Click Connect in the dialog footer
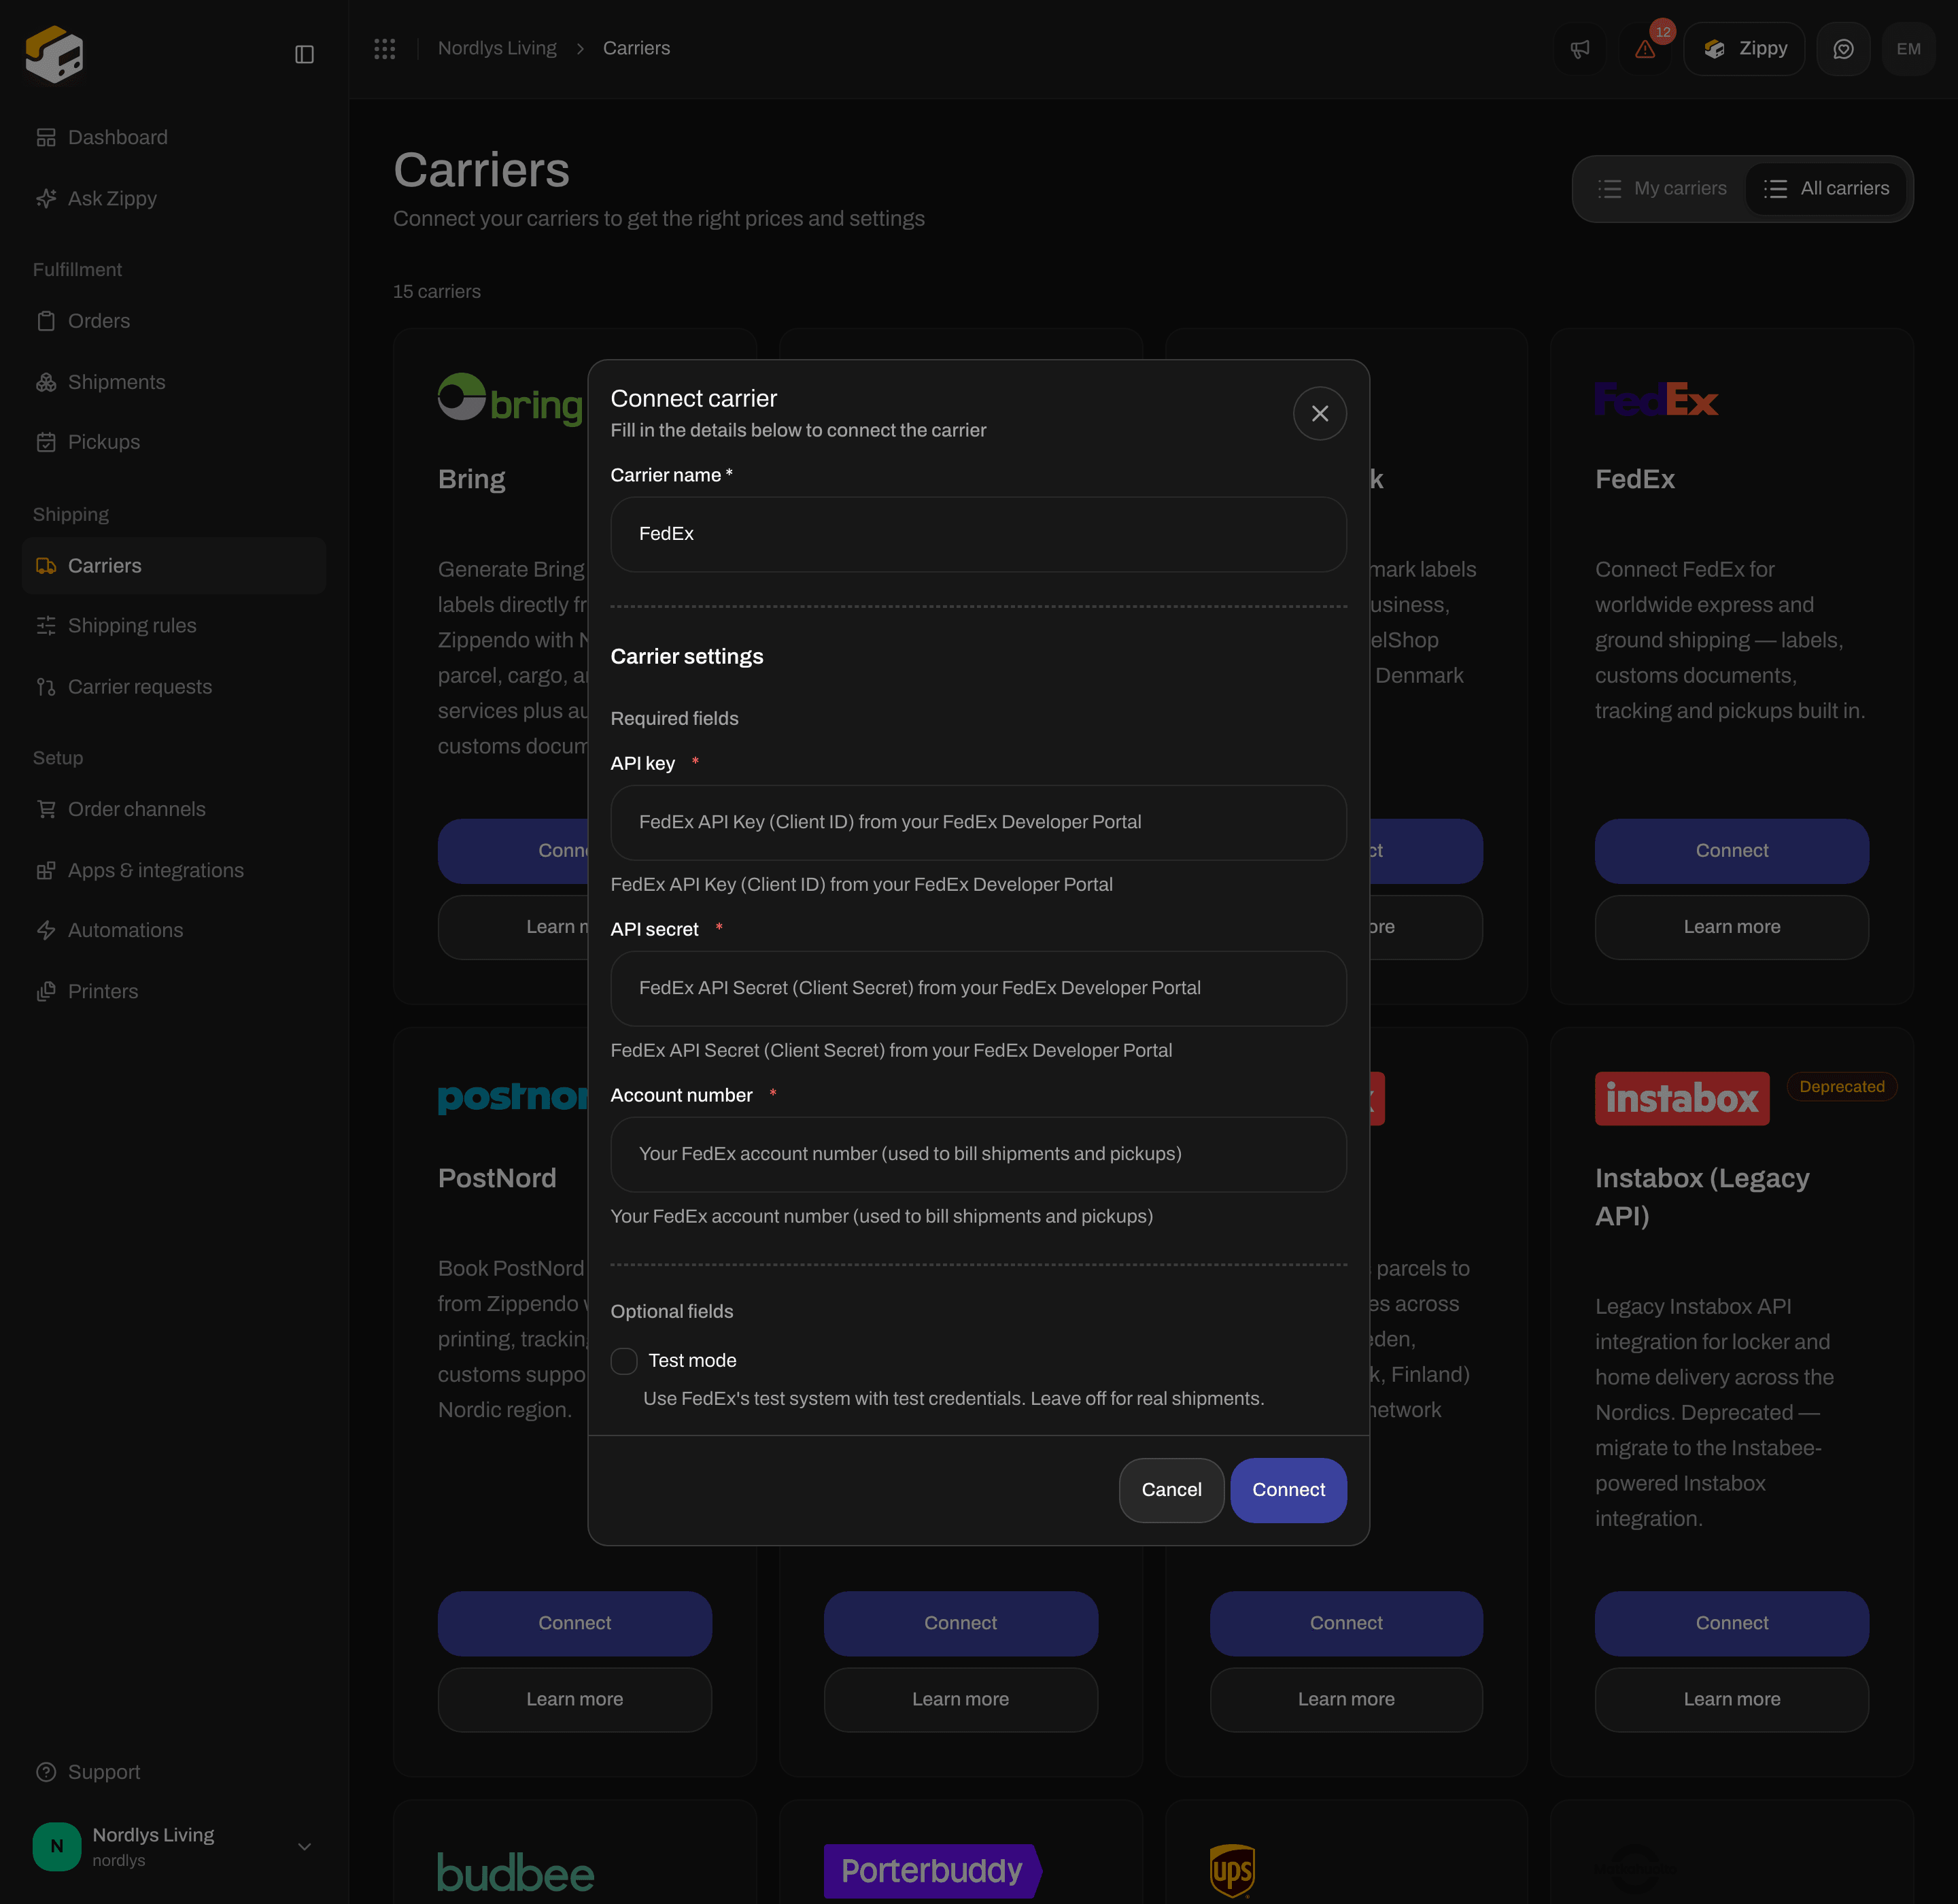This screenshot has width=1958, height=1904. 1288,1490
